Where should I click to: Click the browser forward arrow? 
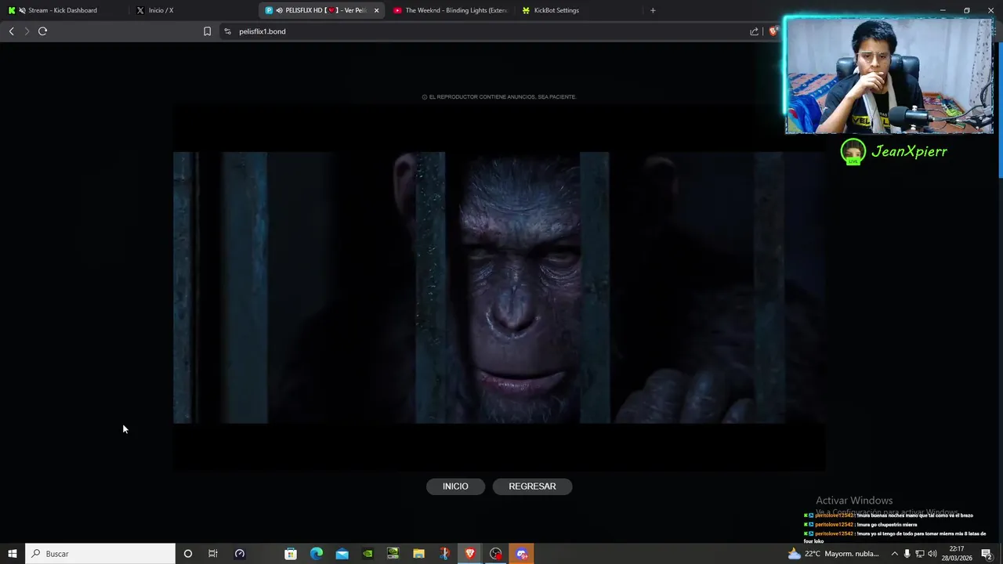click(x=27, y=31)
